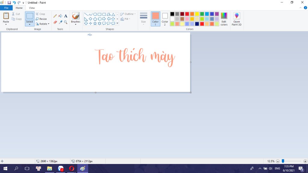Click the Windows Start button
The width and height of the screenshot is (308, 173).
[x=5, y=168]
